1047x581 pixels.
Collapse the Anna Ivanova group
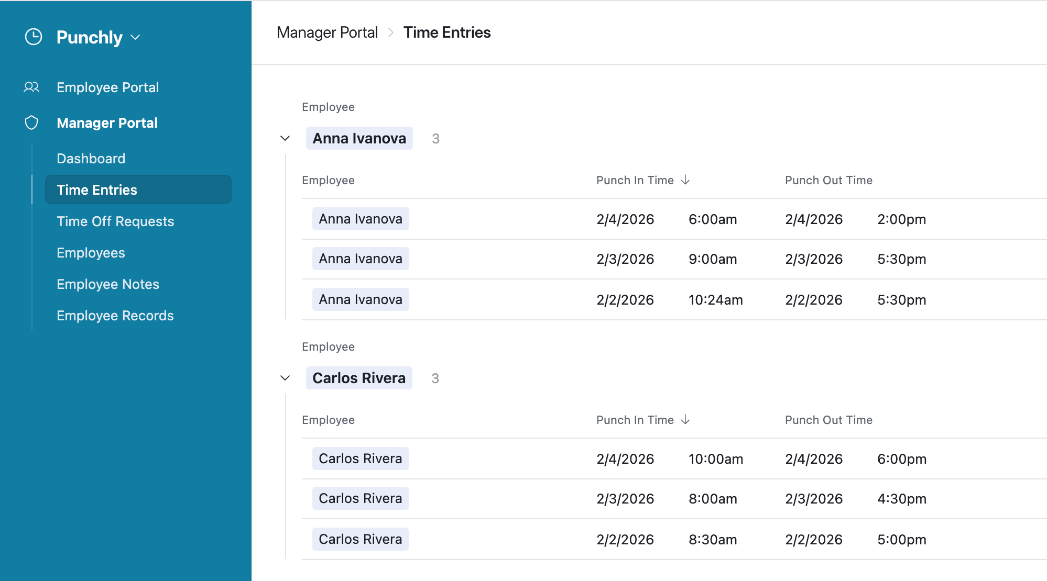pyautogui.click(x=285, y=138)
